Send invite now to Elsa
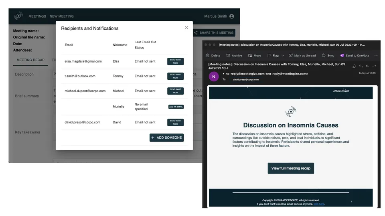This screenshot has width=385, height=216. pyautogui.click(x=175, y=61)
